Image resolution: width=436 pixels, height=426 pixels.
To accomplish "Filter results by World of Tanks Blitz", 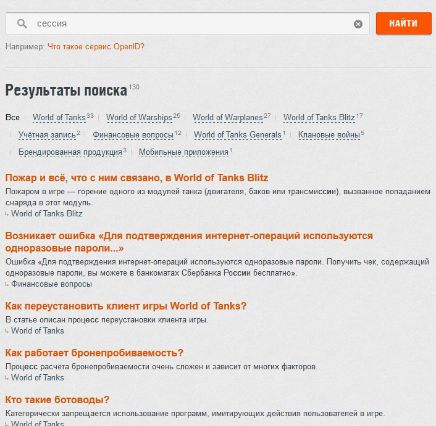I will (x=319, y=117).
